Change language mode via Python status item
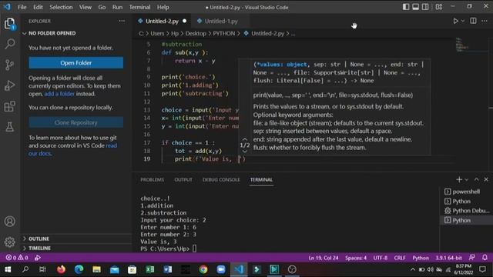493x277 pixels. pos(421,258)
